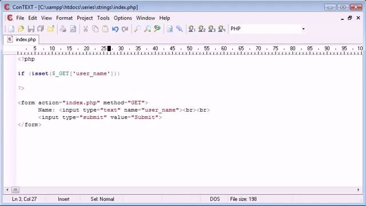
Task: Open the PHP highlighter dropdown
Action: pyautogui.click(x=303, y=29)
